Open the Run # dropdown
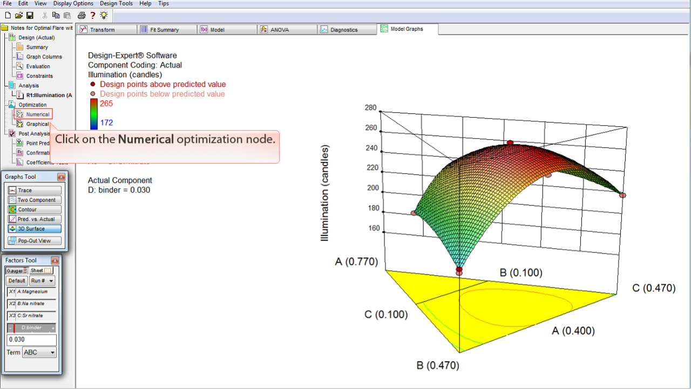The width and height of the screenshot is (691, 389). click(42, 281)
